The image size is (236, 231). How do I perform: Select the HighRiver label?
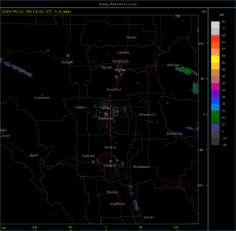(118, 204)
